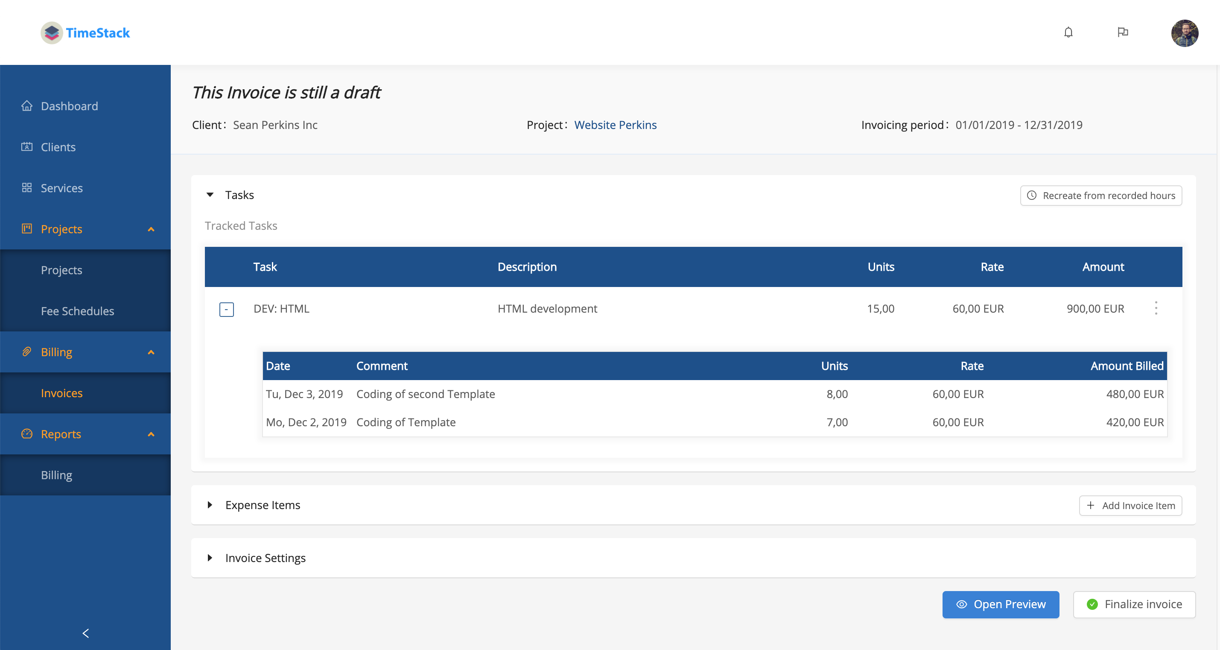The height and width of the screenshot is (650, 1220).
Task: Click the Services grid icon
Action: [27, 187]
